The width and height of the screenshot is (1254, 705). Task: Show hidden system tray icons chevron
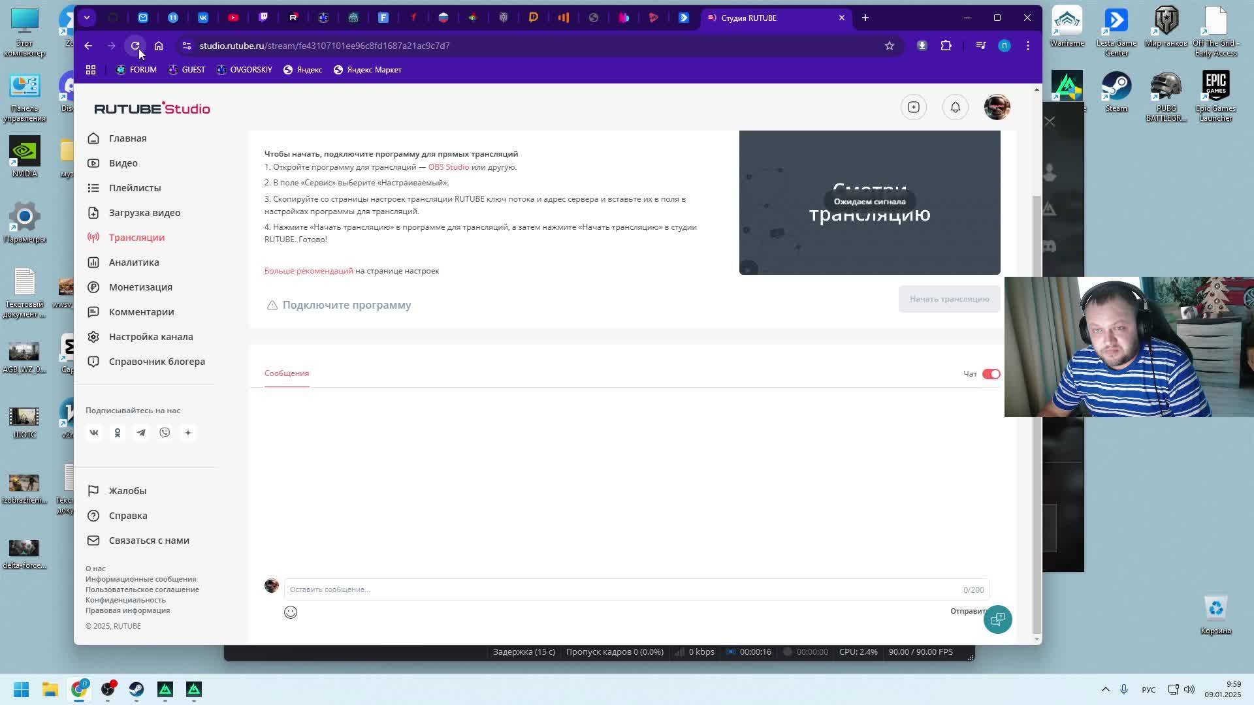tap(1105, 689)
